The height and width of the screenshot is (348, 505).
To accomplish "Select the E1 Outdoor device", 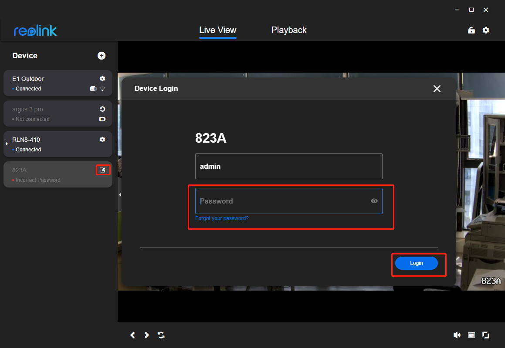I will [58, 83].
